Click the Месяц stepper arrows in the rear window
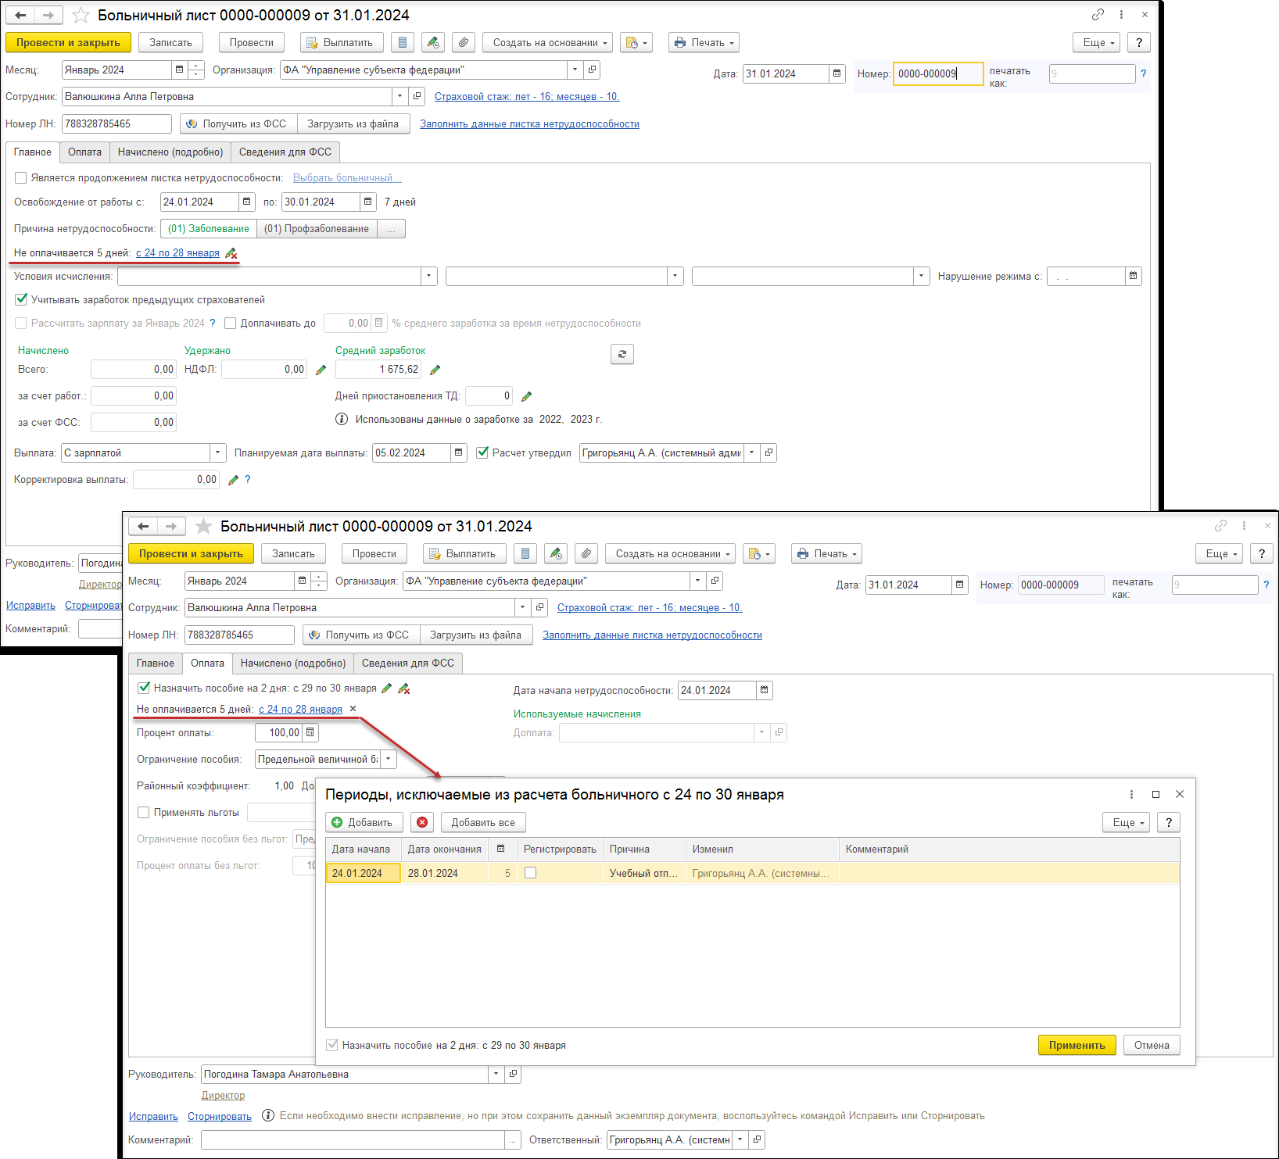This screenshot has width=1279, height=1159. 196,70
